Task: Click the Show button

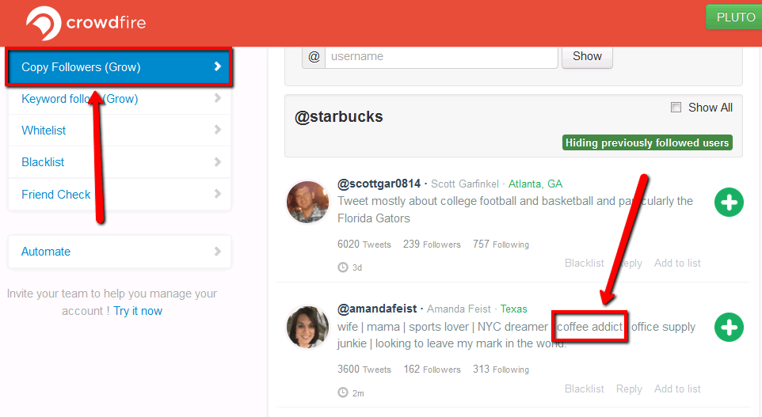Action: pyautogui.click(x=587, y=56)
